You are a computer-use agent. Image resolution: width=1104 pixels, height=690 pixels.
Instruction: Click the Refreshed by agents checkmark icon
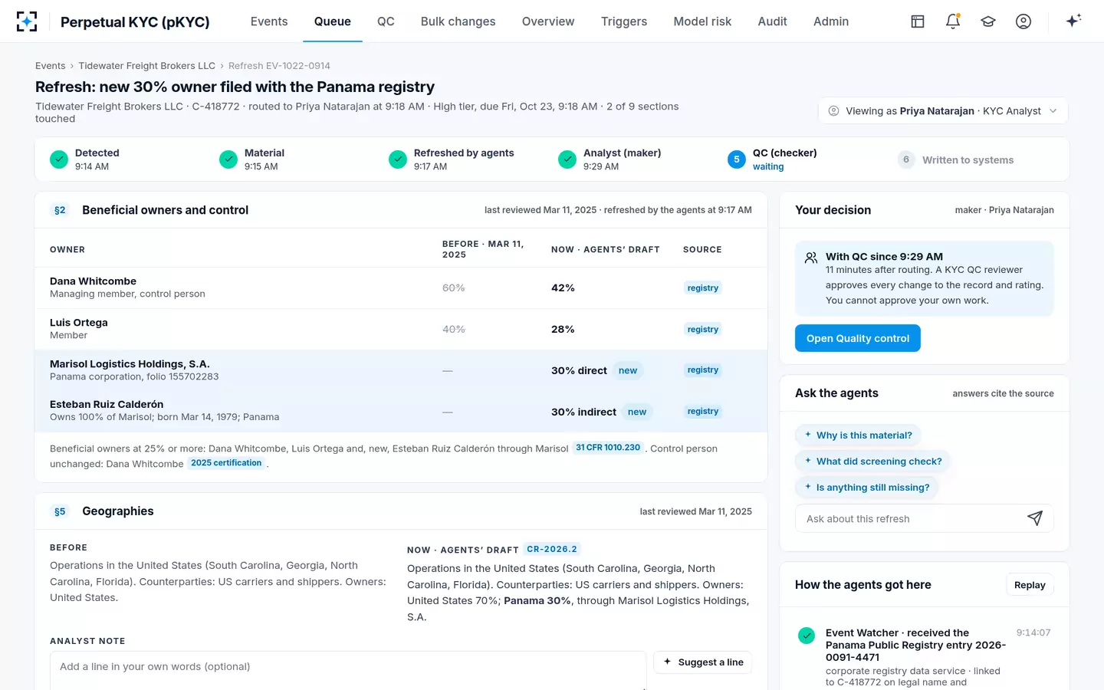tap(398, 159)
